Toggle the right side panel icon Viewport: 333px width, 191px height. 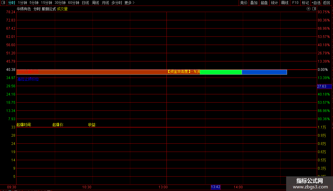point(314,9)
